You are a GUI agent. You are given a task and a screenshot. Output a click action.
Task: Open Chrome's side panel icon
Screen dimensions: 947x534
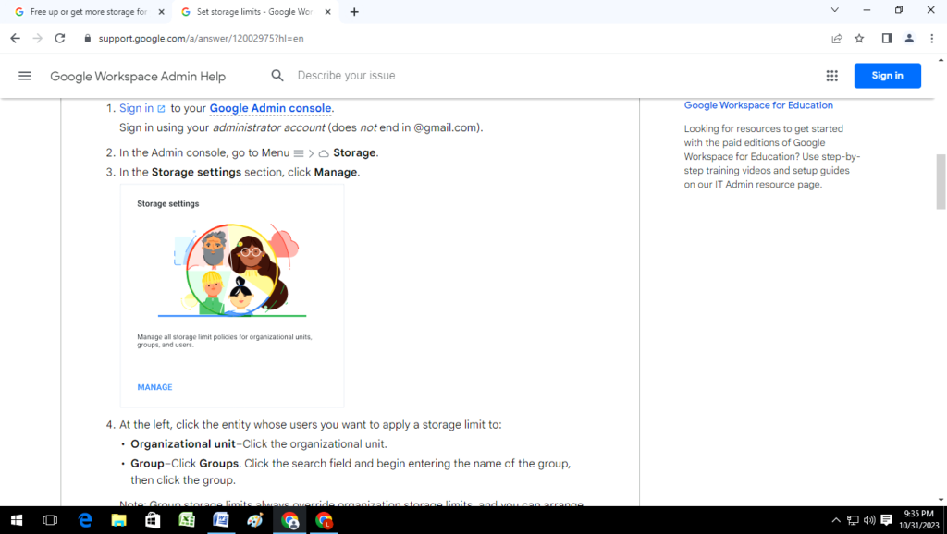pyautogui.click(x=885, y=39)
